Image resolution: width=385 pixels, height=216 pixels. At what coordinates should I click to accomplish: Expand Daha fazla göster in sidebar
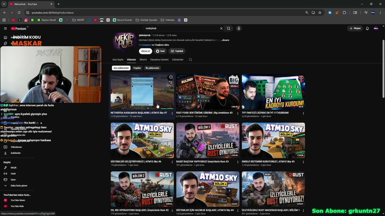pos(19,186)
